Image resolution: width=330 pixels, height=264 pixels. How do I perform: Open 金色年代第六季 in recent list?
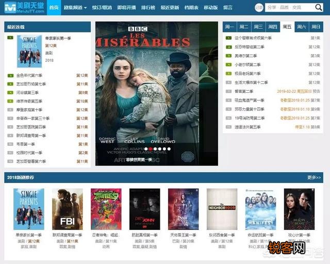29,75
